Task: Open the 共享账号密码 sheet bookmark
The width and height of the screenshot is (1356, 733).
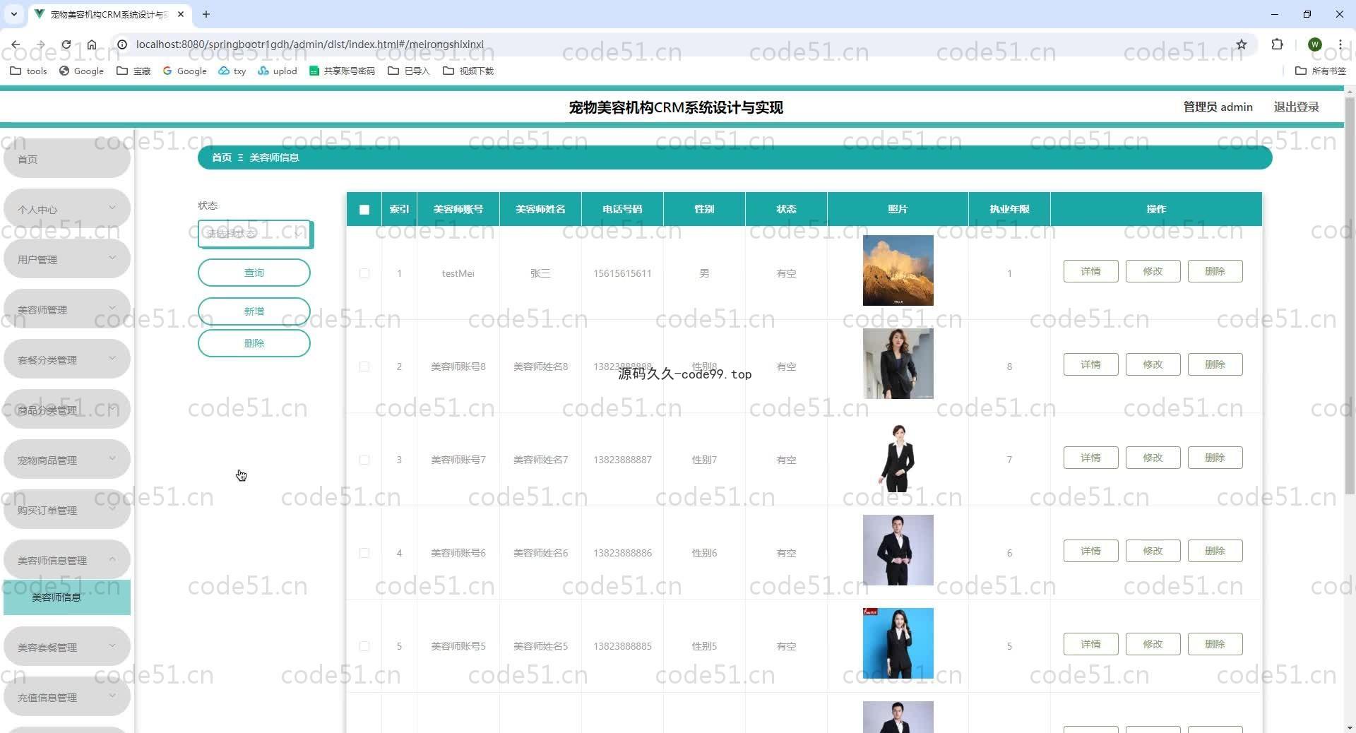Action: pyautogui.click(x=343, y=71)
